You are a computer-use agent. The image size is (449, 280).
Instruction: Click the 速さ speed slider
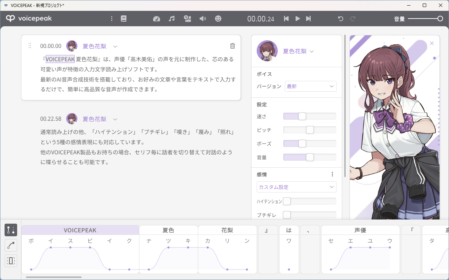click(x=310, y=116)
